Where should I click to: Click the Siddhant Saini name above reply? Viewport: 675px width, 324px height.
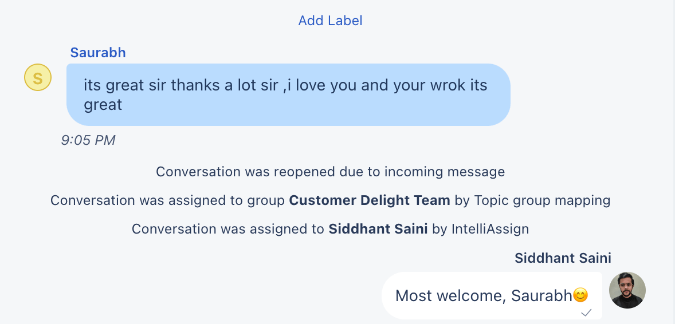point(563,258)
